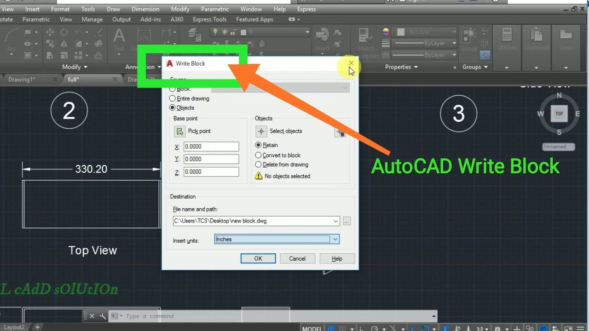Choose the Retain radio option
The image size is (589, 331).
click(x=267, y=145)
